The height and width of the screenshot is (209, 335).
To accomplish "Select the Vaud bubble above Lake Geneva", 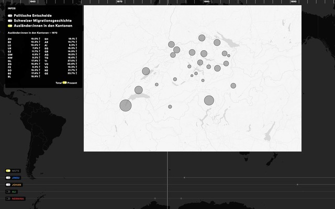I will point(139,90).
